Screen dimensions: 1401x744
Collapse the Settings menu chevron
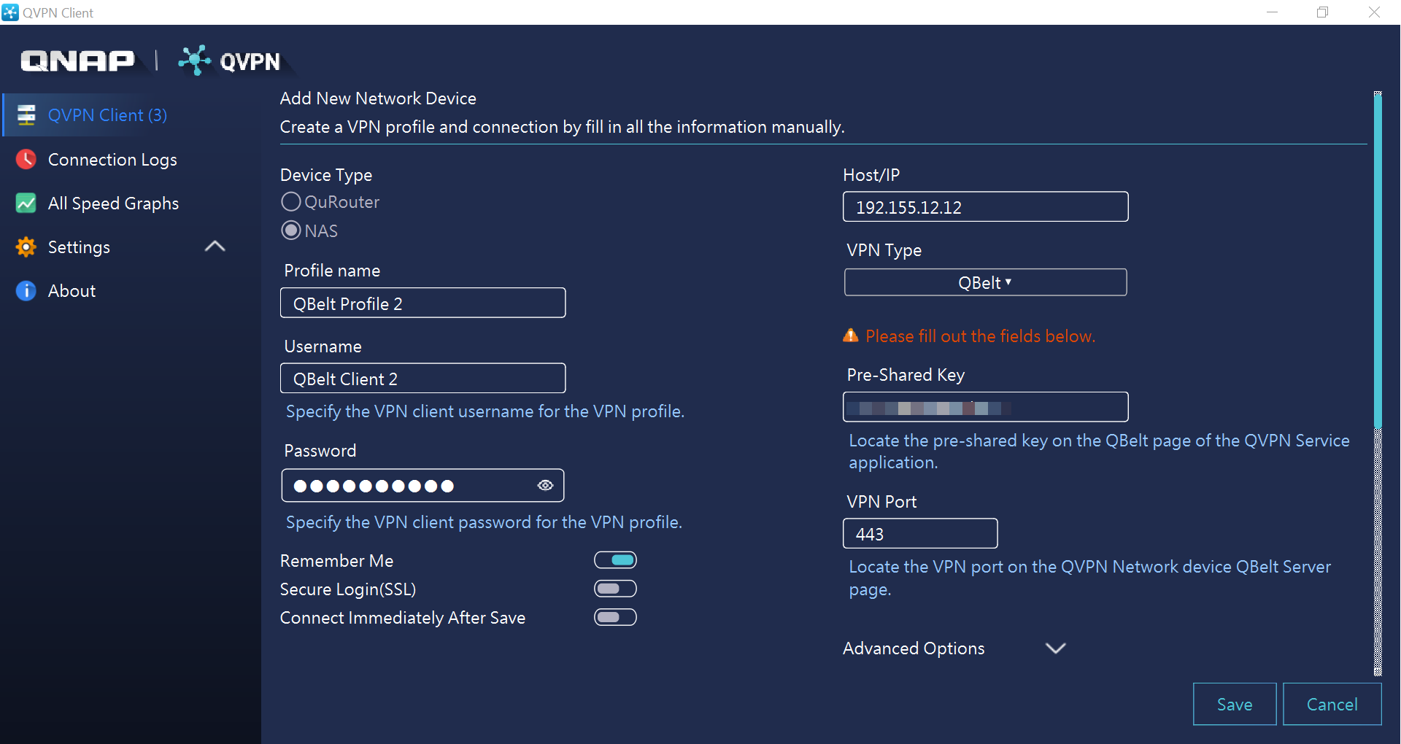click(215, 247)
